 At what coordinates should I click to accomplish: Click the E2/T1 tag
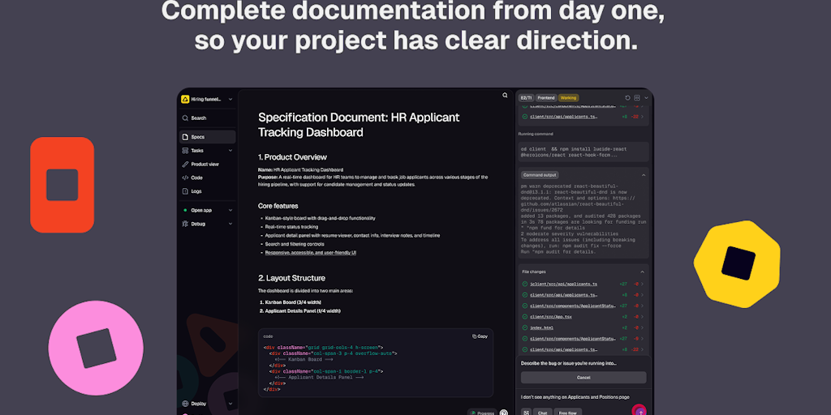point(526,98)
